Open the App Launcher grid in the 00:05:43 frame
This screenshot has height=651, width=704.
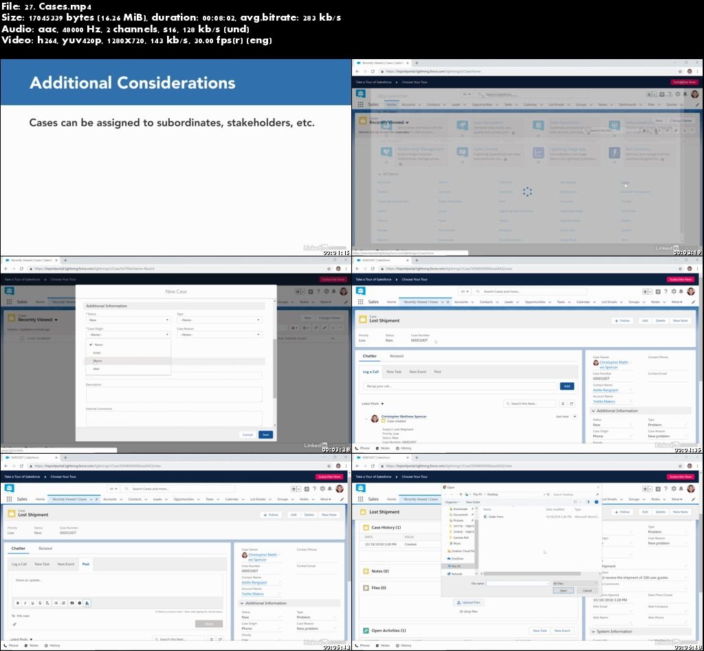pyautogui.click(x=9, y=499)
